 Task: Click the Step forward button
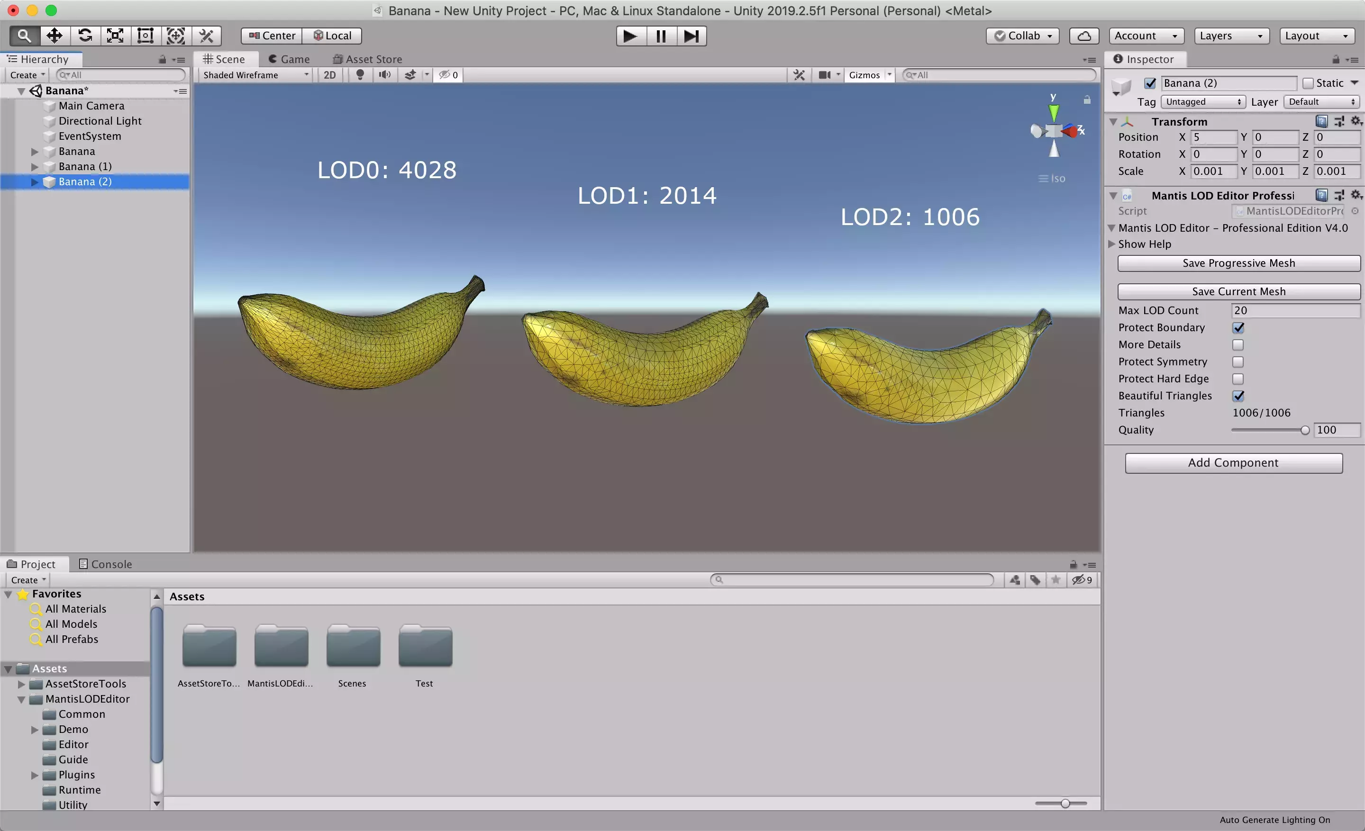click(691, 36)
